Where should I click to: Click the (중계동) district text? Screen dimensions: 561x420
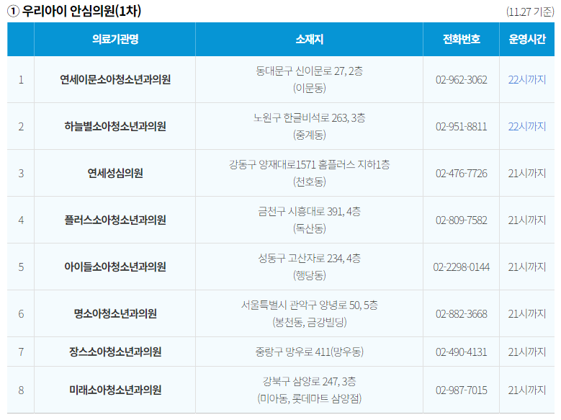(x=309, y=135)
